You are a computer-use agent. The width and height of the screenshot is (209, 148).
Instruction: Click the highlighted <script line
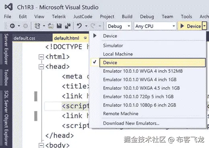coord(75,106)
